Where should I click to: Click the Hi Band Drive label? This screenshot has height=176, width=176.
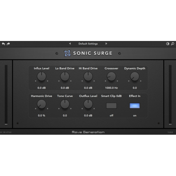pyautogui.click(x=88, y=68)
